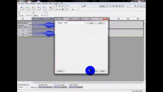Click the Redo arrow icon
Image resolution: width=163 pixels, height=92 pixels.
coord(130,6)
